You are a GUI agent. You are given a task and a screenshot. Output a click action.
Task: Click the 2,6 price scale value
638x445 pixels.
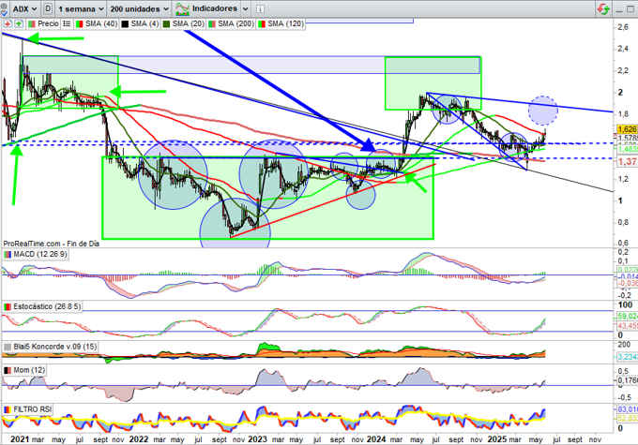(x=623, y=27)
